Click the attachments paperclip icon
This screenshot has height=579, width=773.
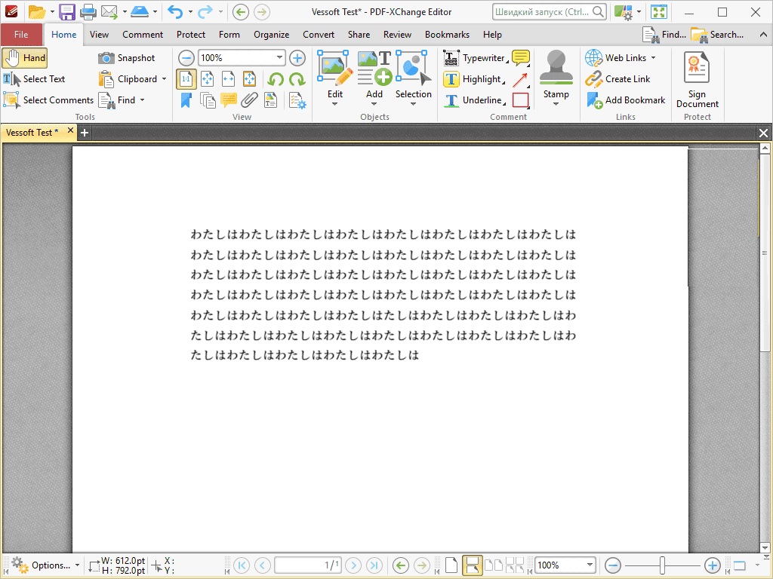[249, 100]
